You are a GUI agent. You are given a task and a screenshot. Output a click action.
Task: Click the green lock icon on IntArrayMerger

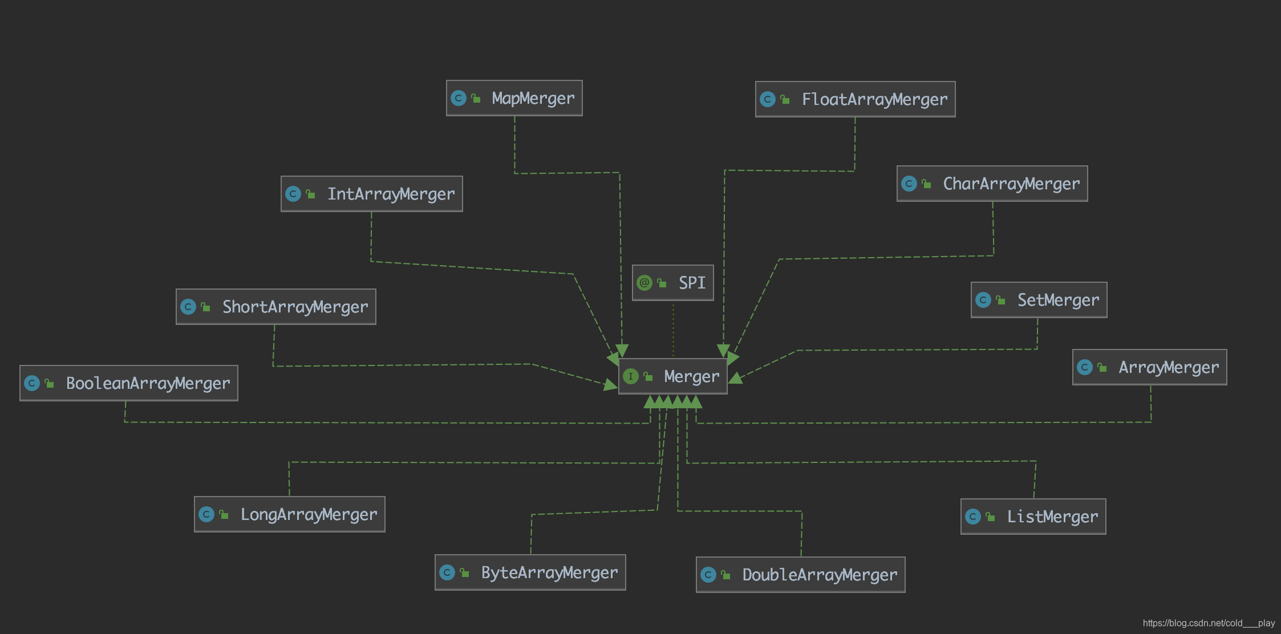(310, 194)
